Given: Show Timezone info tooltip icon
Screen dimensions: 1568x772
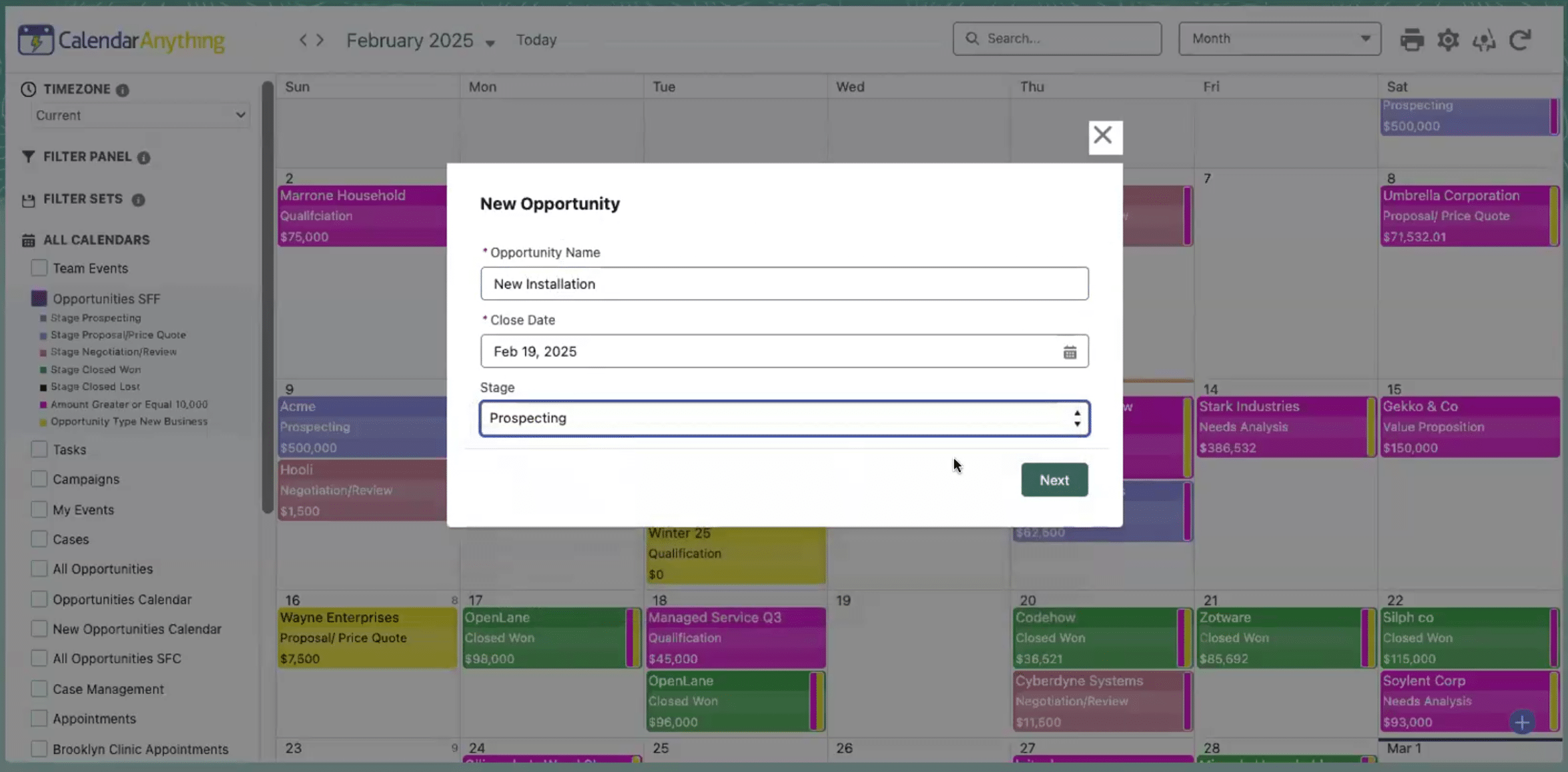Looking at the screenshot, I should (122, 90).
